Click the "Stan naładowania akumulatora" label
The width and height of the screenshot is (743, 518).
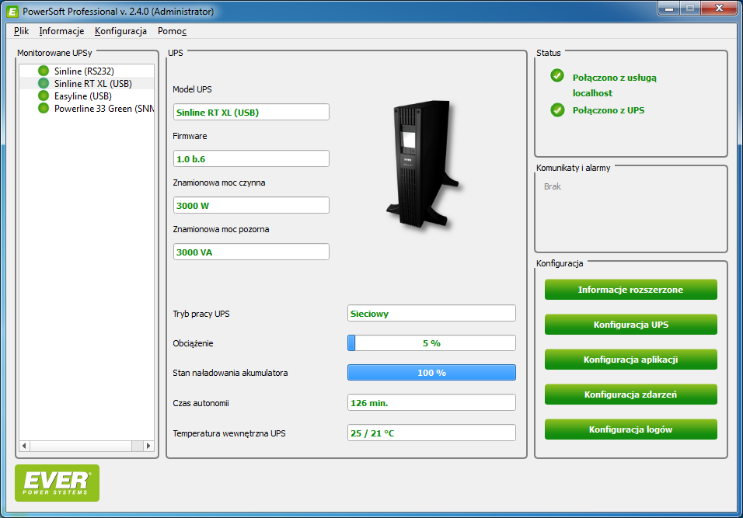(x=230, y=373)
